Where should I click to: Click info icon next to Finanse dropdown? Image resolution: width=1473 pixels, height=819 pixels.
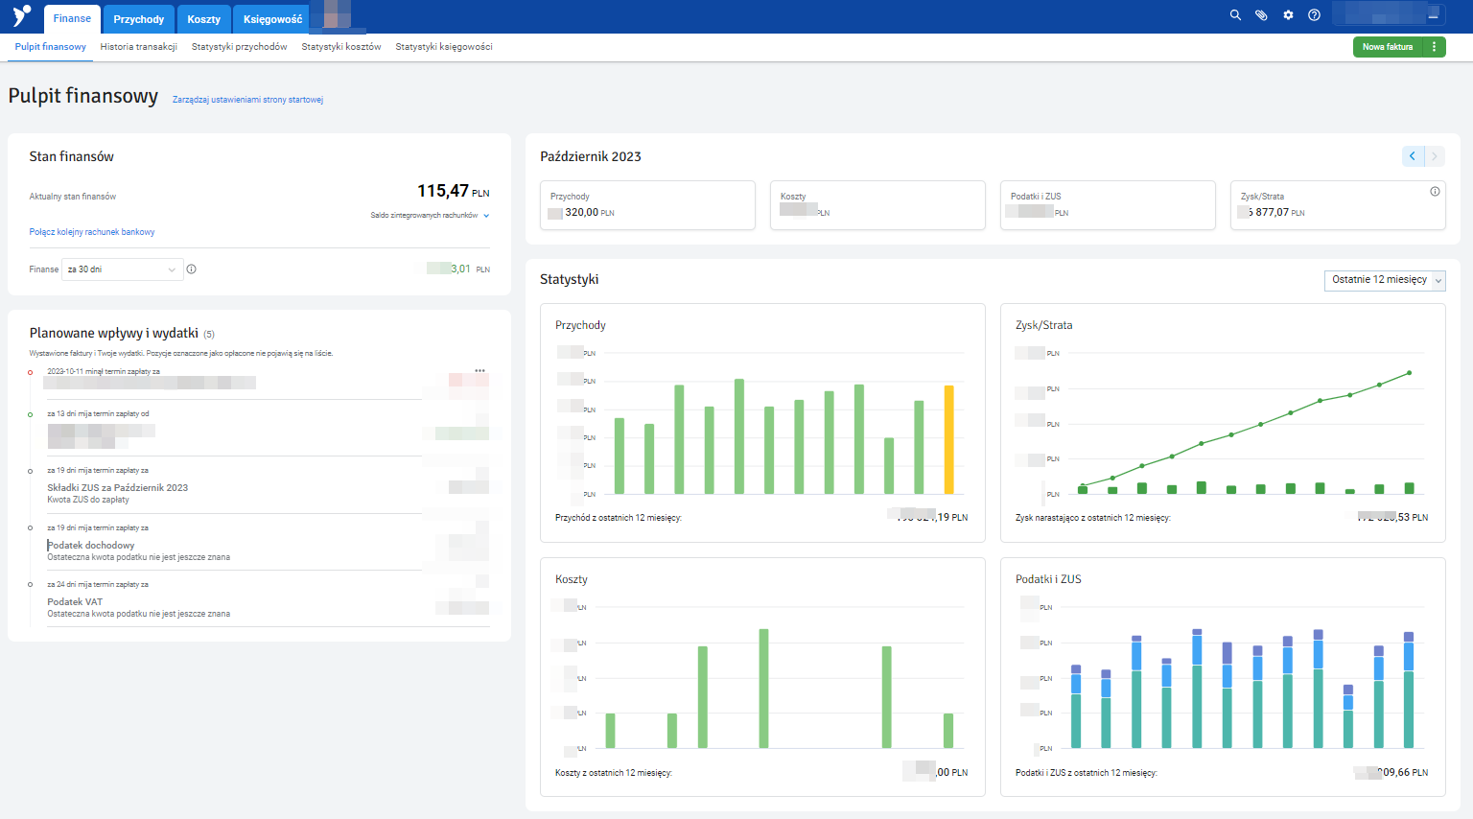click(x=192, y=269)
